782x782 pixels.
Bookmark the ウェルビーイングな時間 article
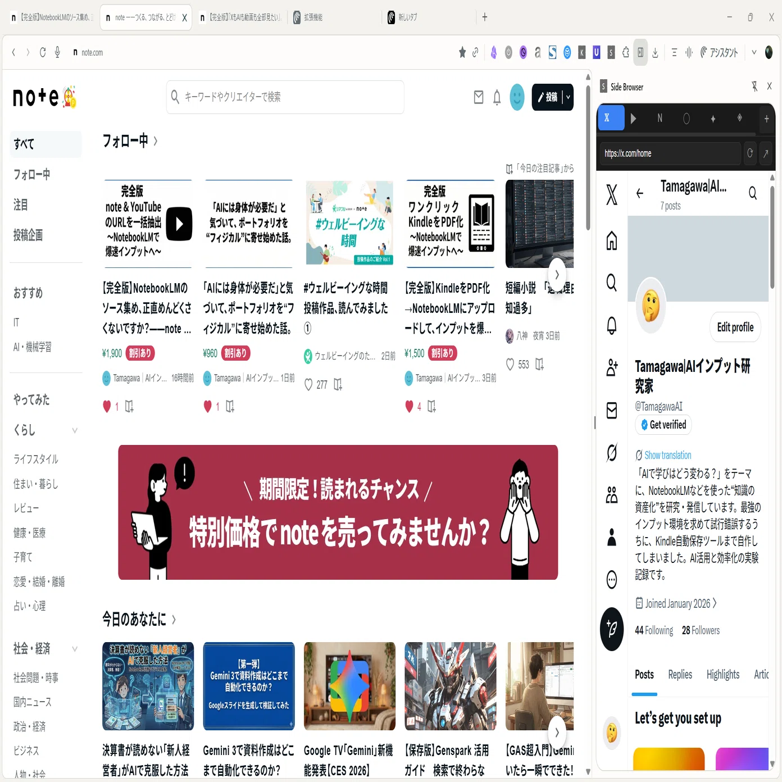338,385
